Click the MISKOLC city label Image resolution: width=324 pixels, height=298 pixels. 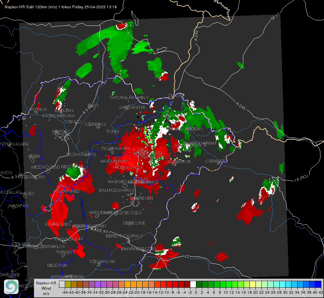[61, 131]
